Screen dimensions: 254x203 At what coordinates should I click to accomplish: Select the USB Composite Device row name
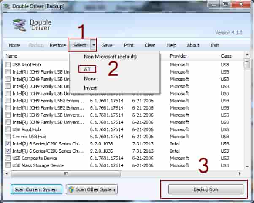pyautogui.click(x=35, y=158)
